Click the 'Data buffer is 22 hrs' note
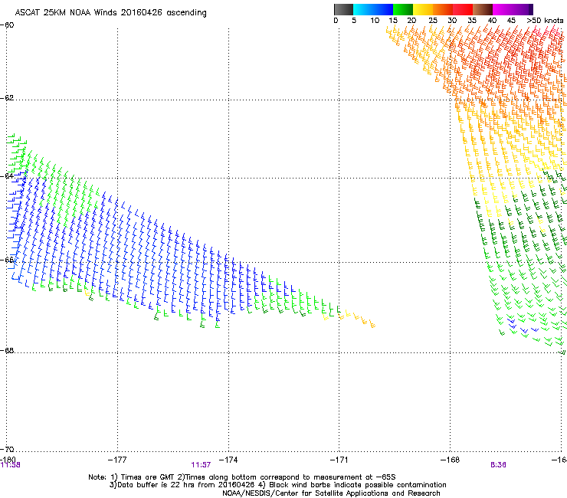 pyautogui.click(x=277, y=485)
